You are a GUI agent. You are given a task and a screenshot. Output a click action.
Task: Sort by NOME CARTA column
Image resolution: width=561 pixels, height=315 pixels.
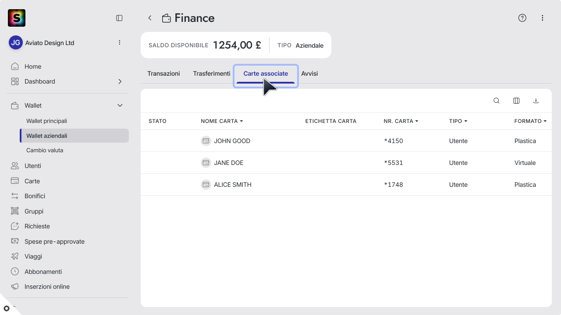(x=222, y=121)
